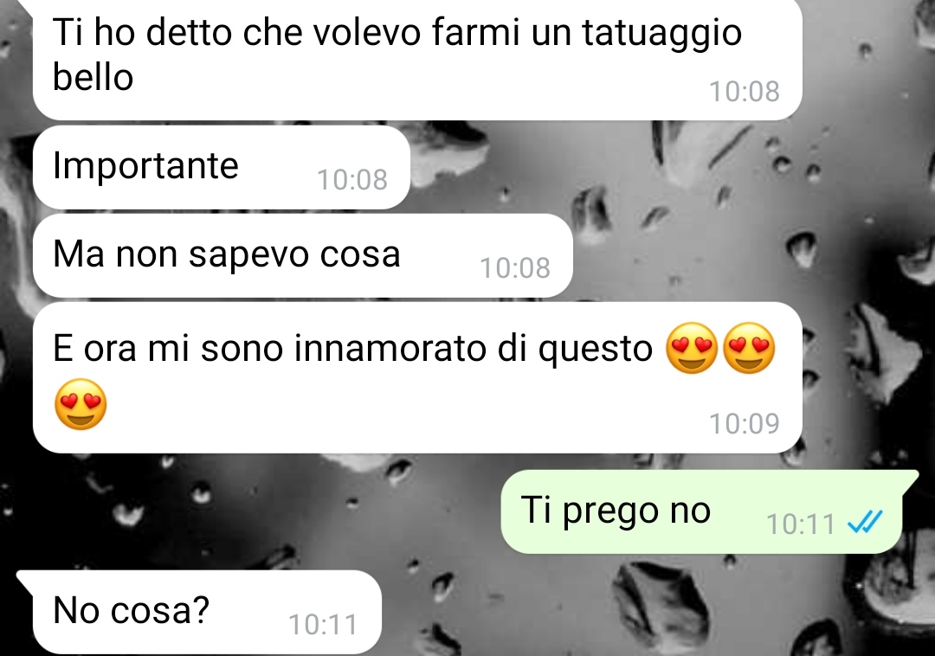Tap the word 'bello' in the first message
The height and width of the screenshot is (656, 935).
coord(93,77)
